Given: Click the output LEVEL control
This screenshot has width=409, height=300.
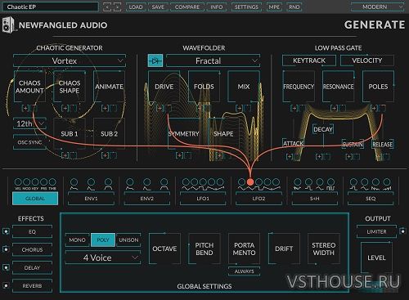Looking at the screenshot, I should [376, 257].
